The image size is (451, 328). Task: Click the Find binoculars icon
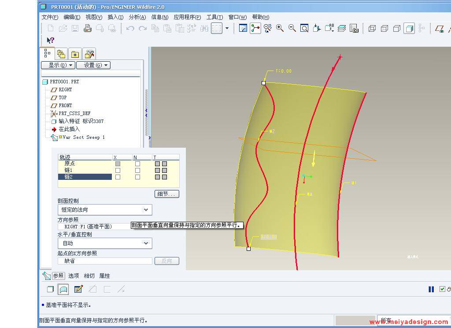(x=204, y=28)
